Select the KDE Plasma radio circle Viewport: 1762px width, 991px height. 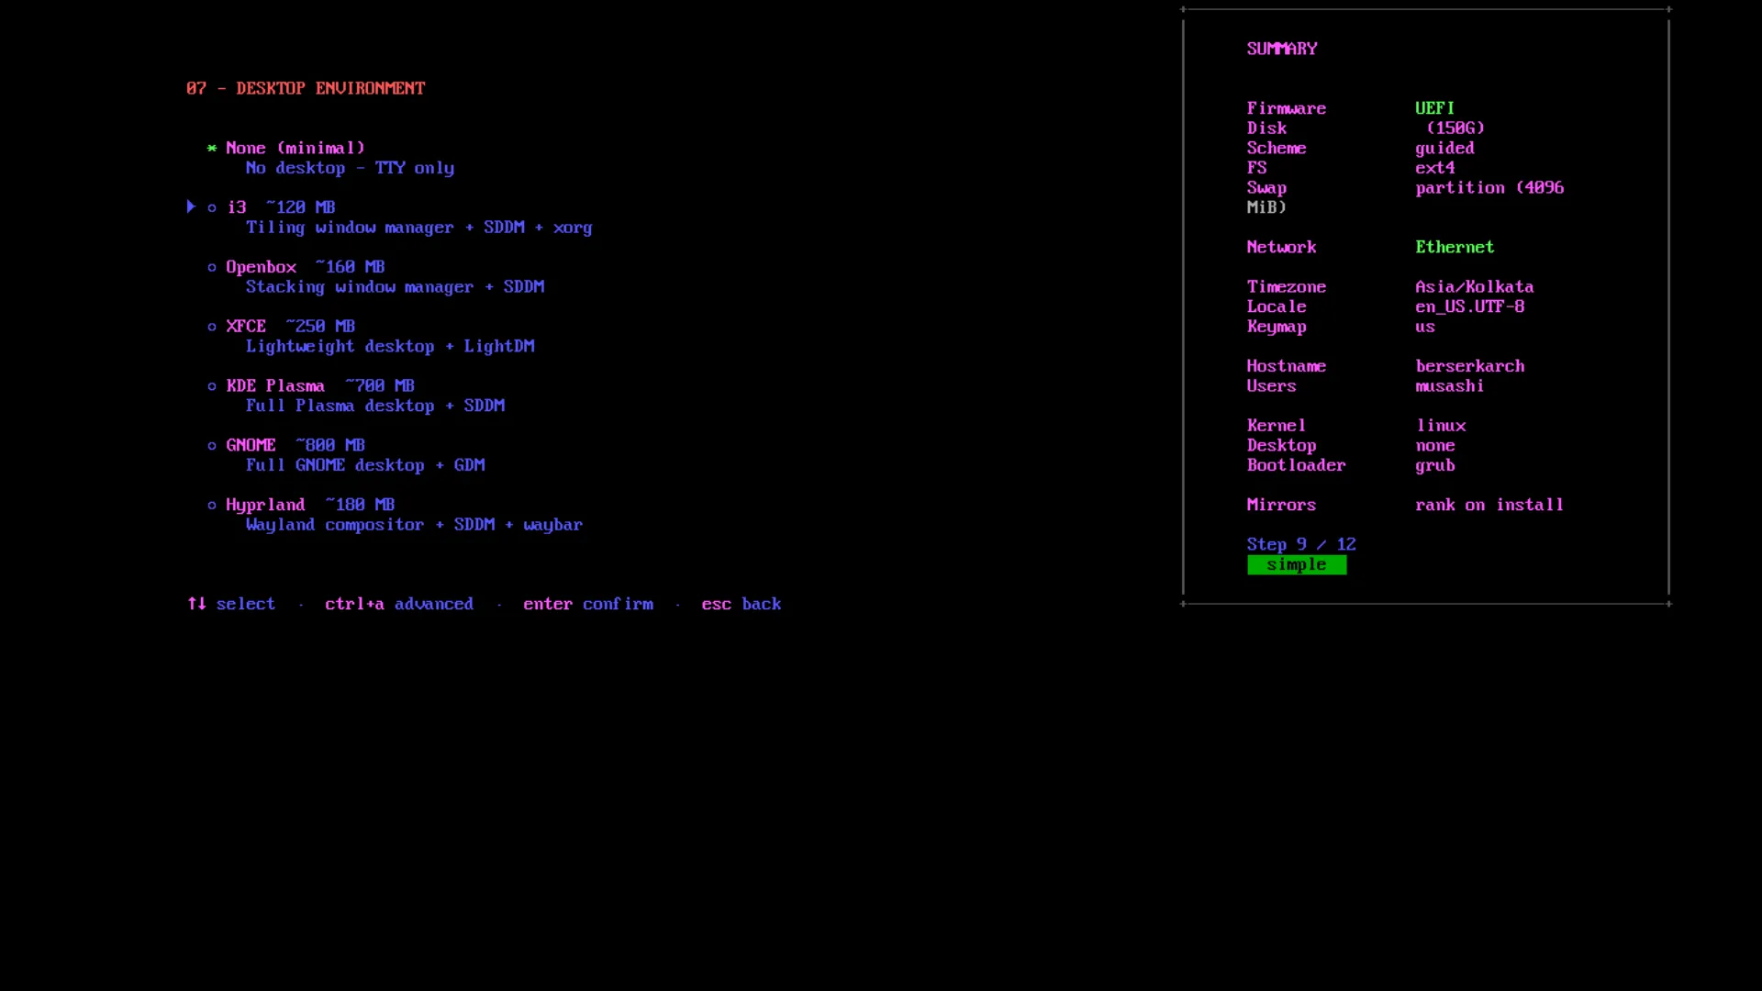coord(212,387)
